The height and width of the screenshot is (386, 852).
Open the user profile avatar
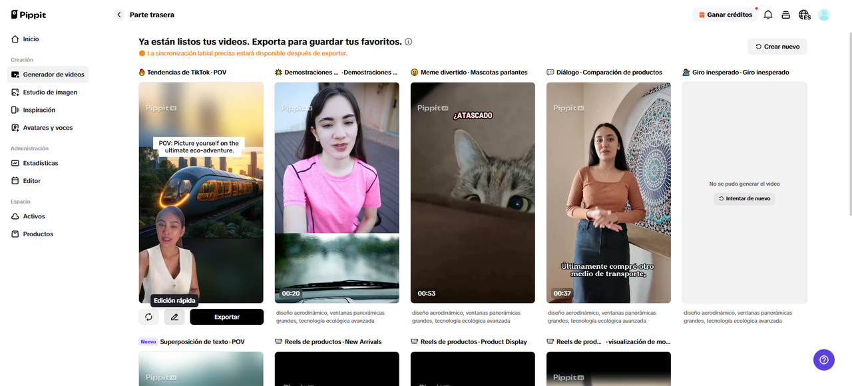(x=824, y=15)
